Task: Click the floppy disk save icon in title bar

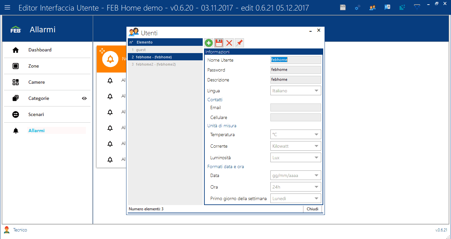Action: (x=343, y=7)
